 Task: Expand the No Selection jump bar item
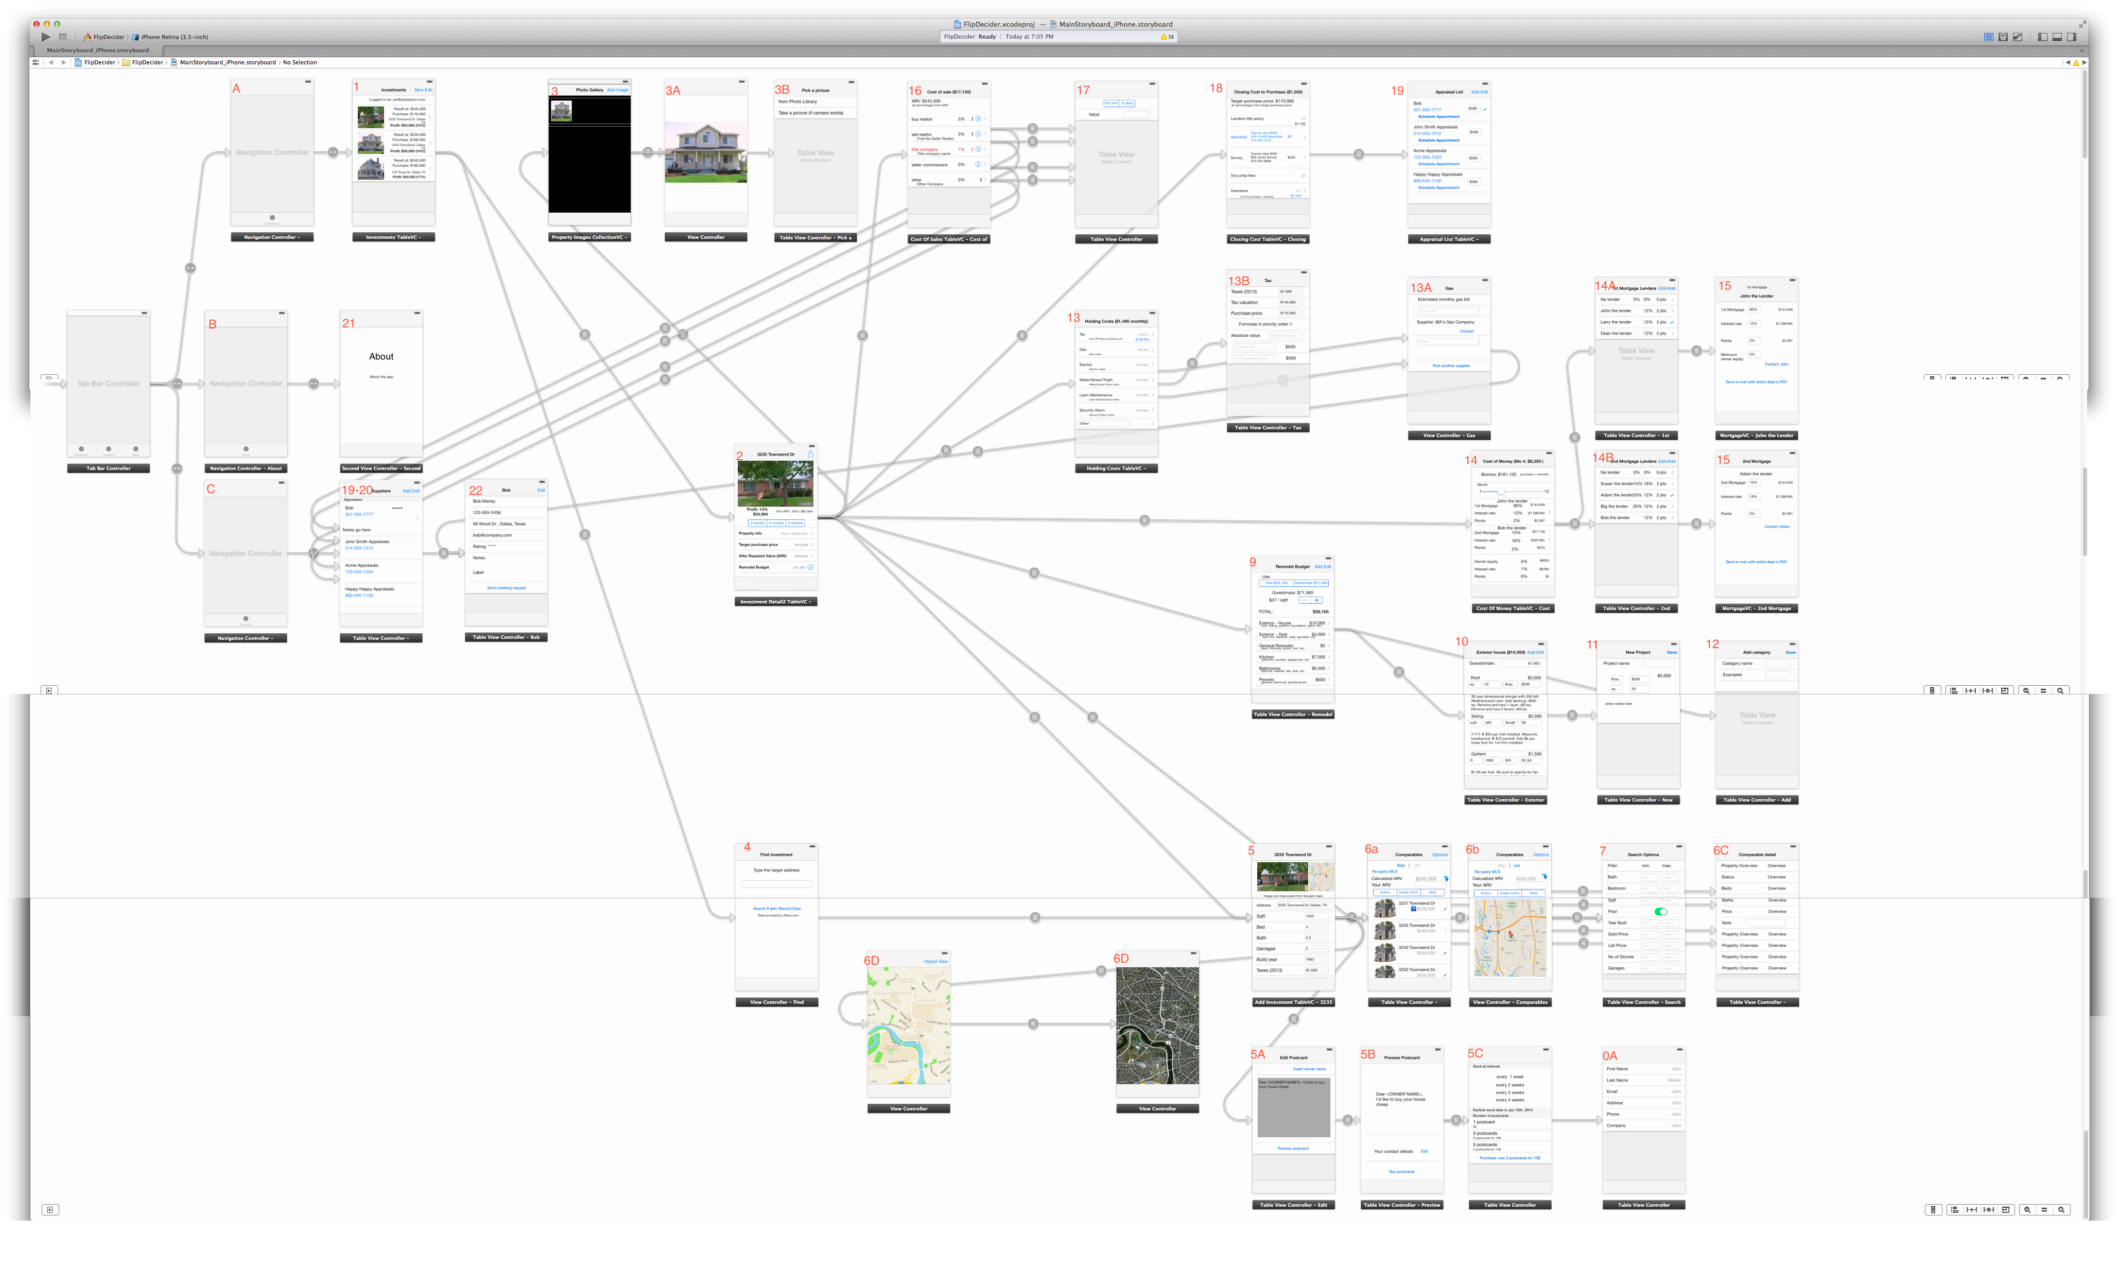[x=300, y=62]
